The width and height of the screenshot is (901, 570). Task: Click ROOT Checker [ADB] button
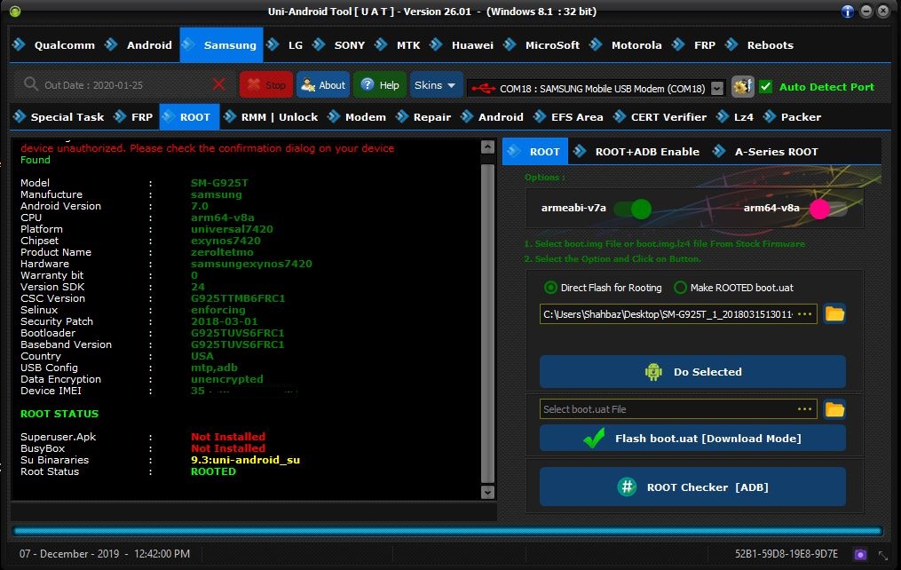pos(692,487)
